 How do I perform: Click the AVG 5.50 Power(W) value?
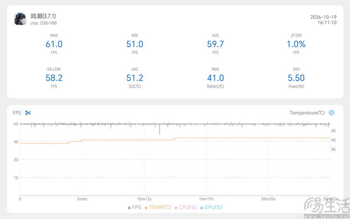(x=296, y=78)
